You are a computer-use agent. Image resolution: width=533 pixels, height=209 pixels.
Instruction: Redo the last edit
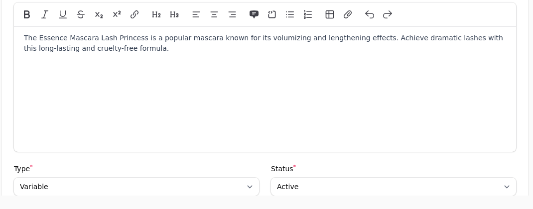[x=388, y=14]
